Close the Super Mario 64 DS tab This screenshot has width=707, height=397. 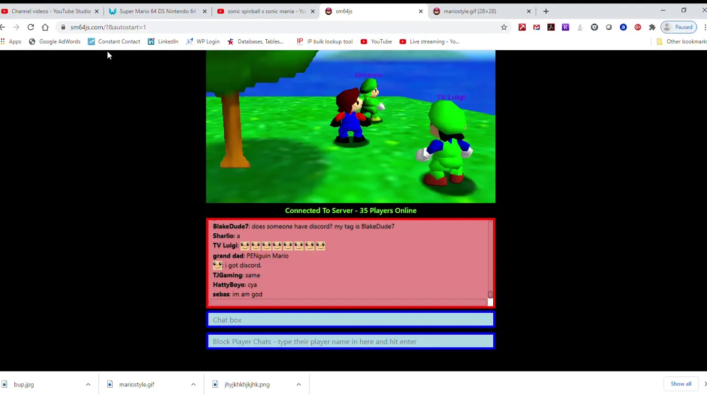[204, 11]
